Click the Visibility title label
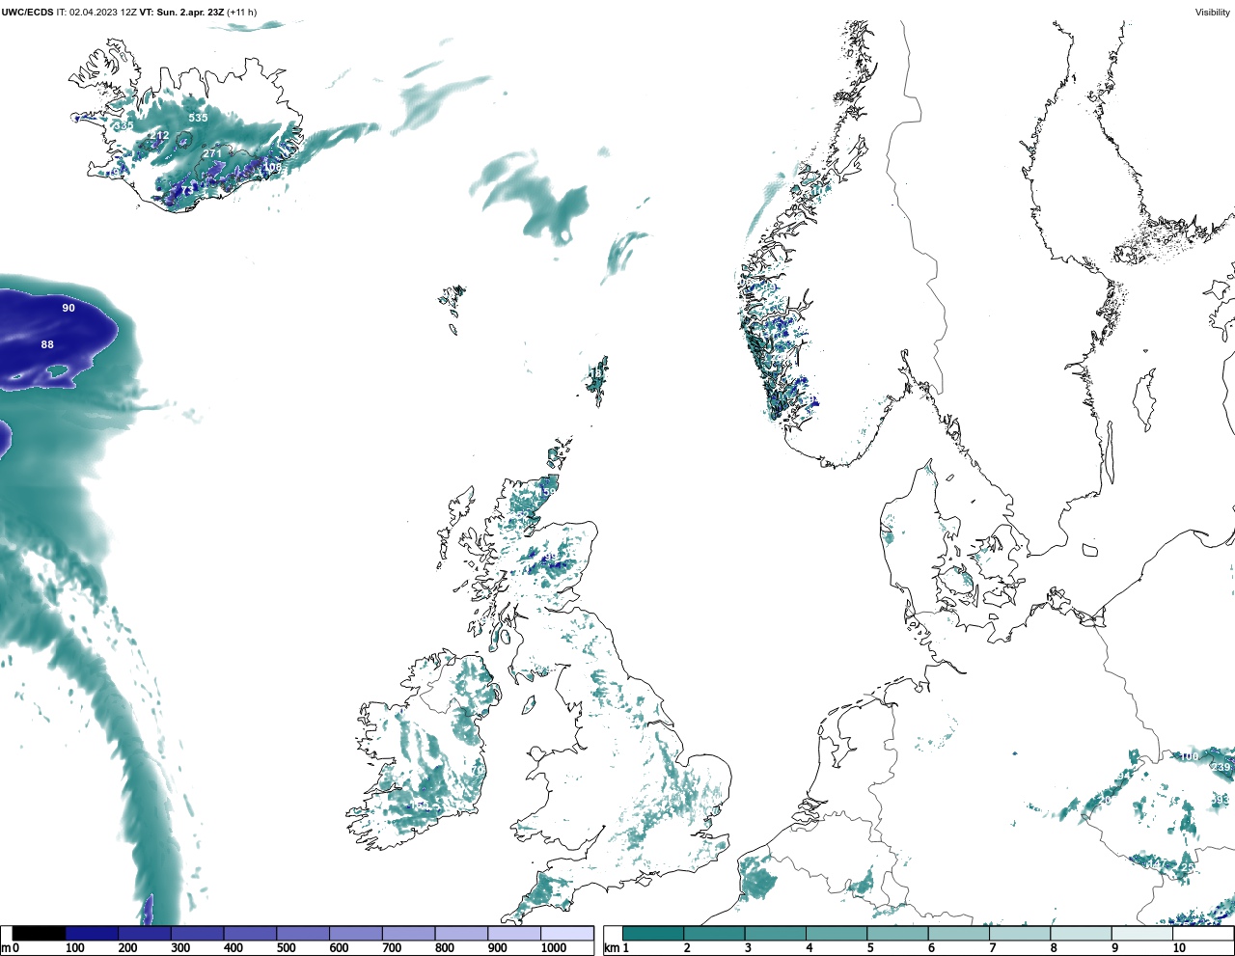 (x=1213, y=13)
